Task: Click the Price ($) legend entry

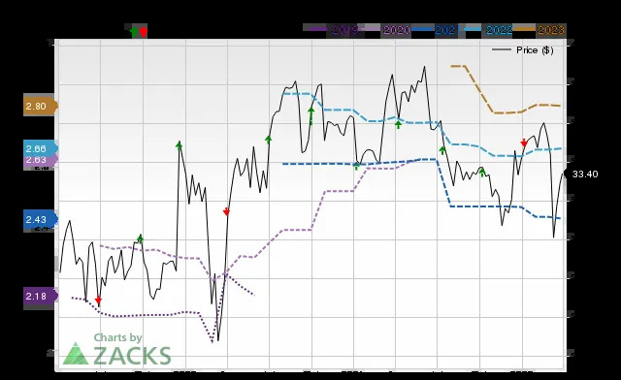Action: [523, 49]
